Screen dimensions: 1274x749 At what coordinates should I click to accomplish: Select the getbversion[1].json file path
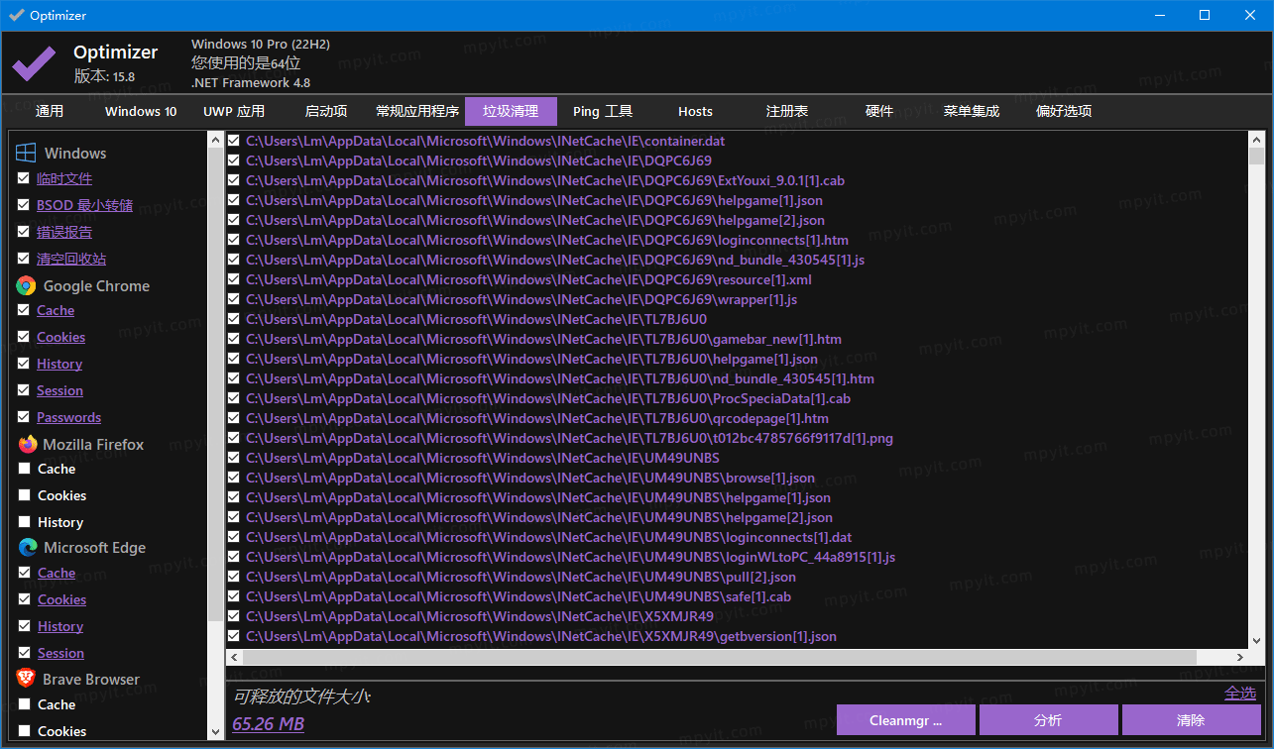(541, 636)
